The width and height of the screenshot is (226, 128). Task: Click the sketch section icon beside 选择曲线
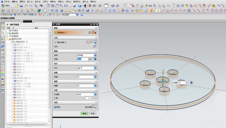click(x=90, y=33)
